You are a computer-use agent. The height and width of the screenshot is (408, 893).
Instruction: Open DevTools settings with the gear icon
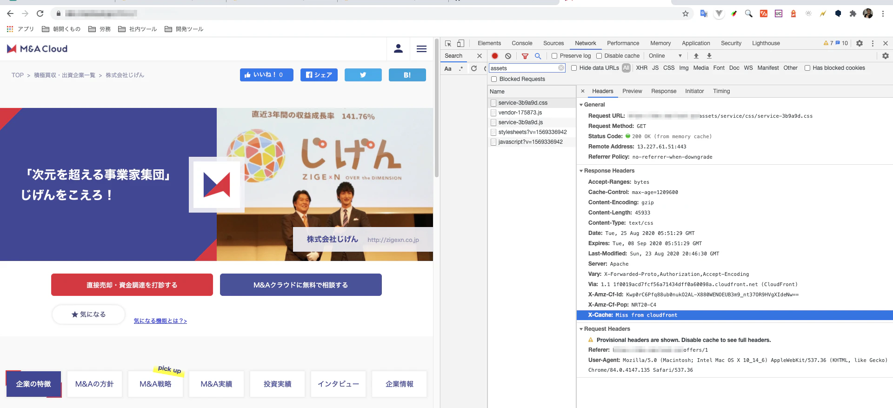pos(860,43)
